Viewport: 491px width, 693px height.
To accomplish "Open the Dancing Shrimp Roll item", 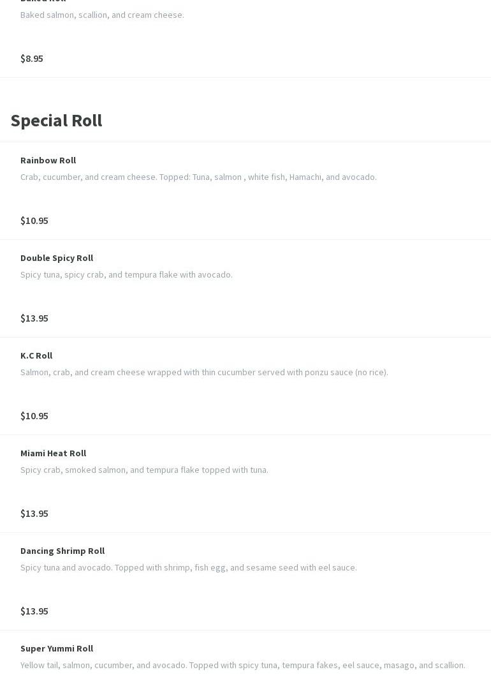I will click(x=62, y=551).
